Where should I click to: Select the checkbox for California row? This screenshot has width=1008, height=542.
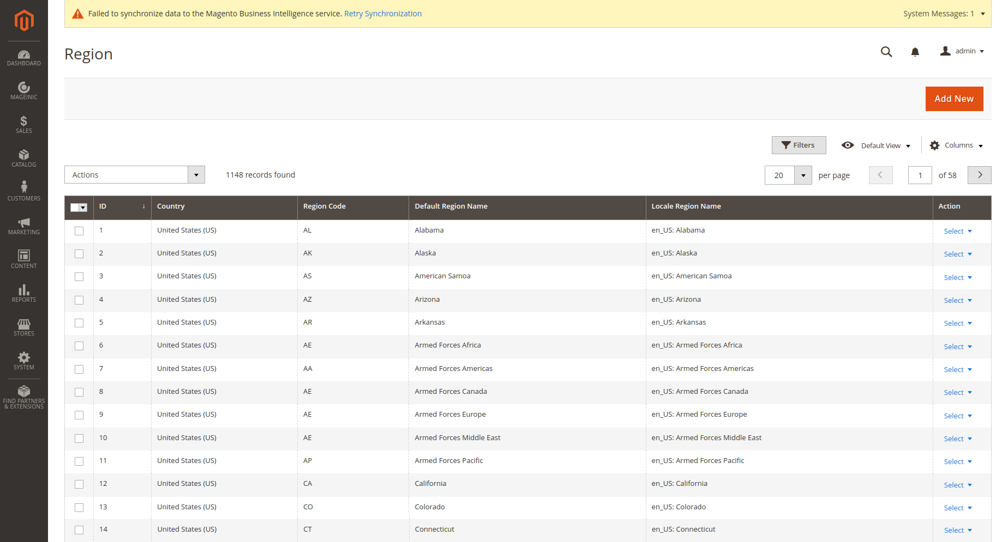pyautogui.click(x=79, y=484)
